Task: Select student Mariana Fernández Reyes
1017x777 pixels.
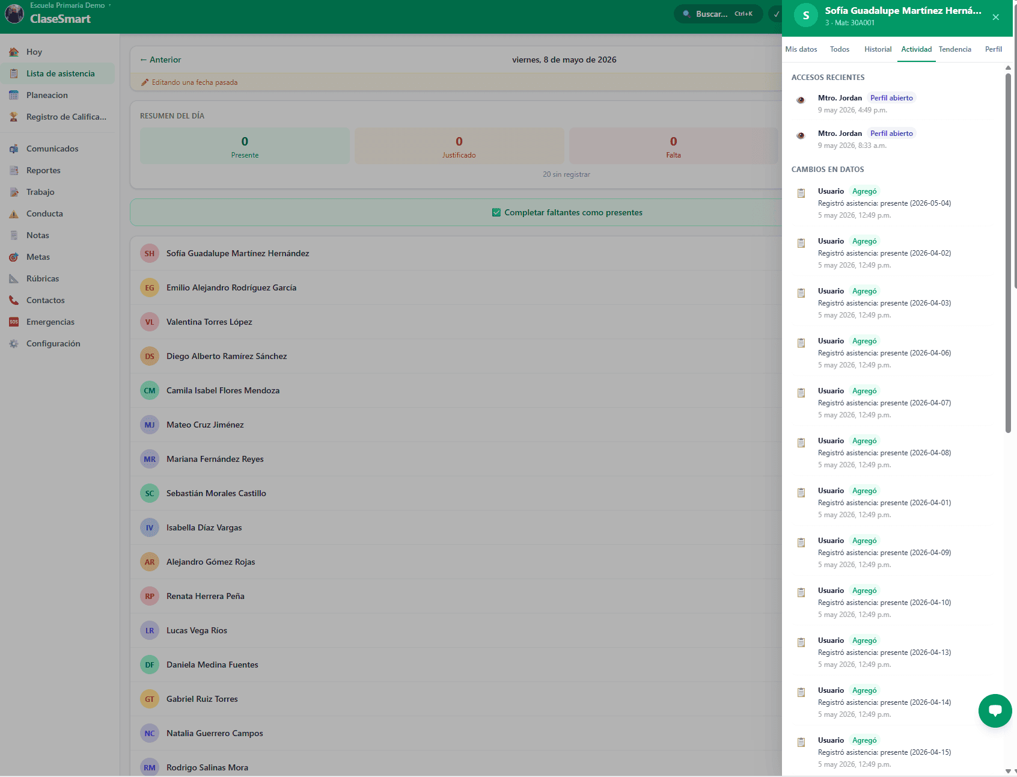Action: point(456,459)
